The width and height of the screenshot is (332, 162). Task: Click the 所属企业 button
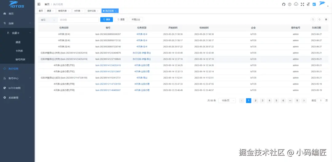(136, 19)
